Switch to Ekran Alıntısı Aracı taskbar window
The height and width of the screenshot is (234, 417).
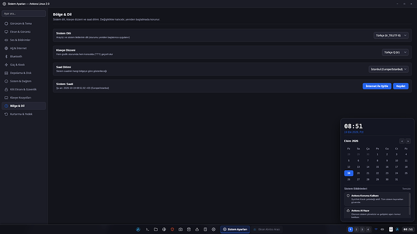tap(267, 230)
